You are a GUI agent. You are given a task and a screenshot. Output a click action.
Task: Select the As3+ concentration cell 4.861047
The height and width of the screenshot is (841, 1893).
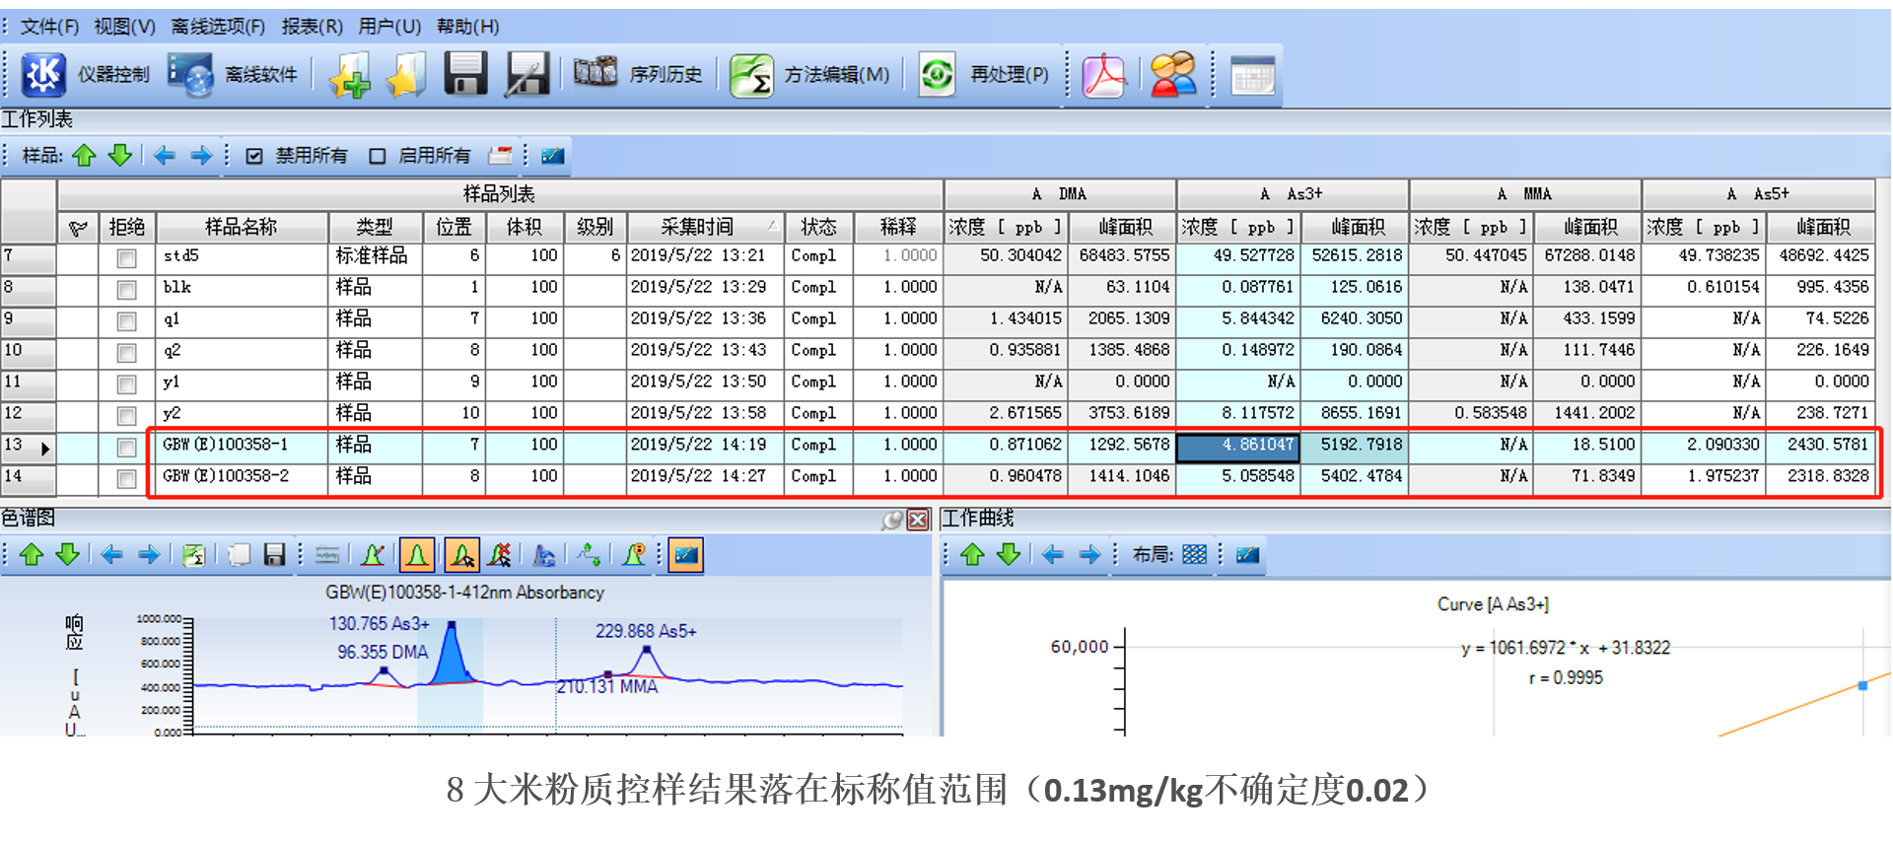pos(1238,446)
